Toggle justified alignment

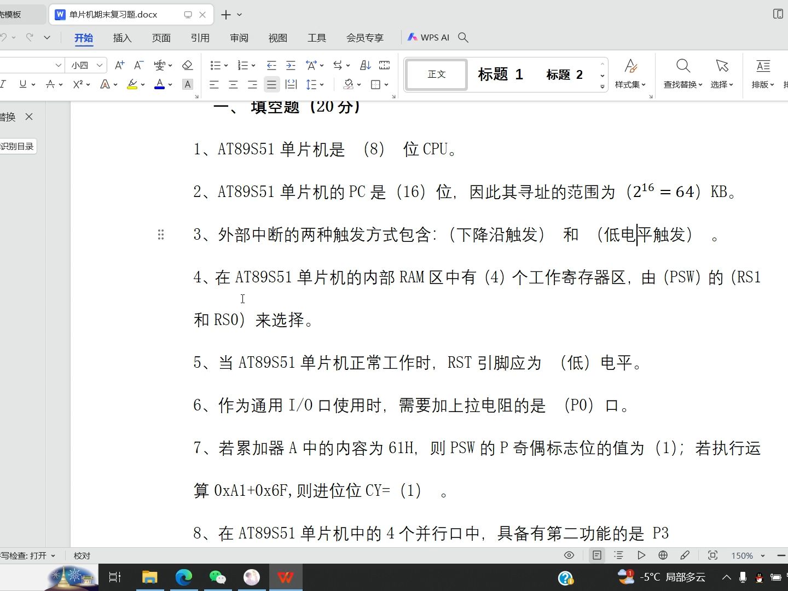271,84
